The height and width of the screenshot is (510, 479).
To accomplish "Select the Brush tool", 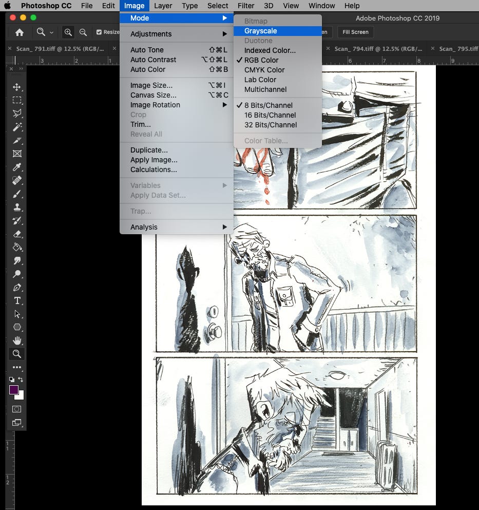I will tap(17, 194).
